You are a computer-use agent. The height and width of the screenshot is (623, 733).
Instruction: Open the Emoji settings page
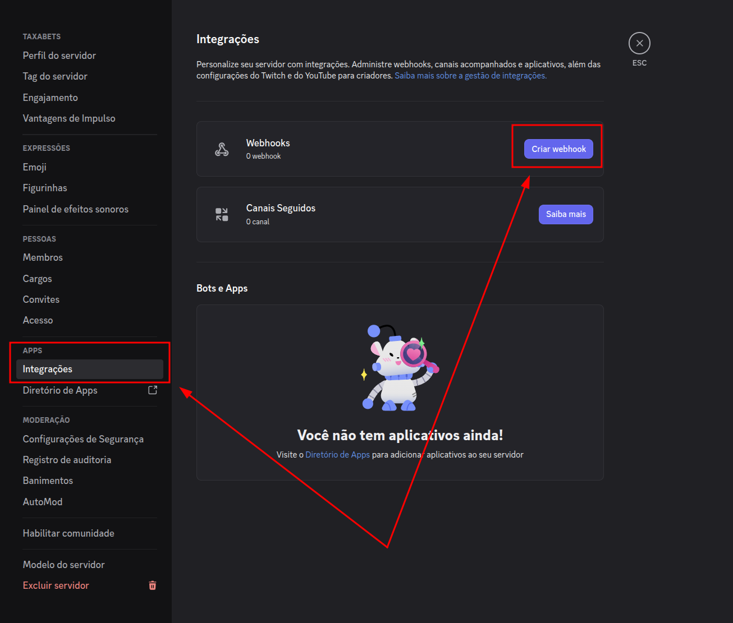point(34,167)
